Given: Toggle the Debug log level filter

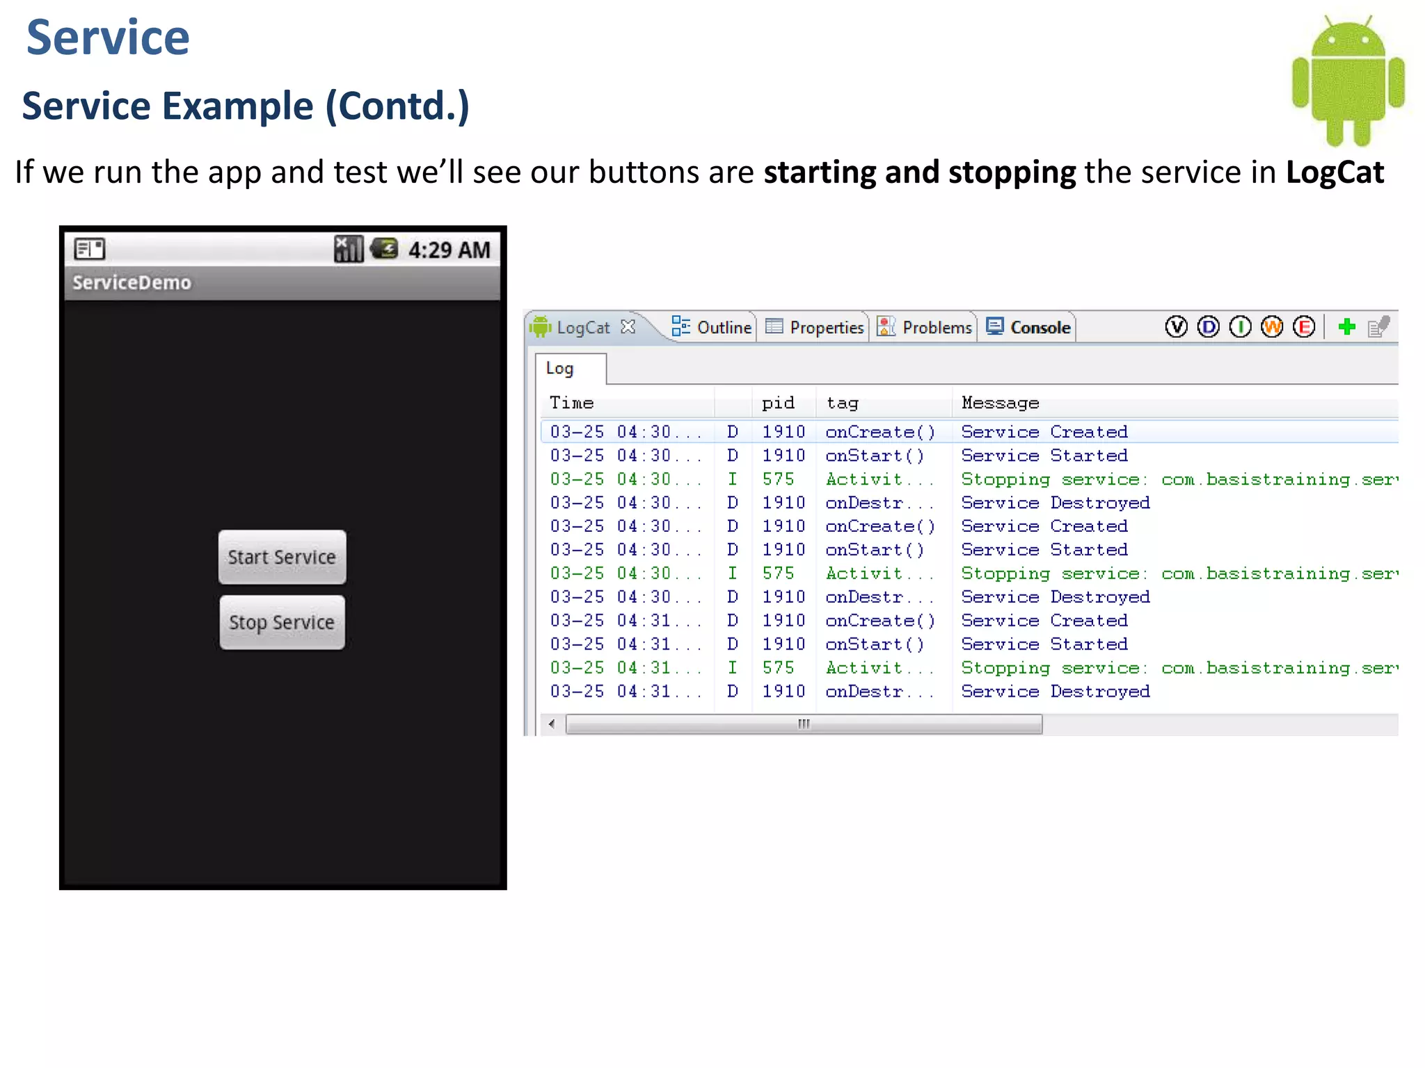Looking at the screenshot, I should 1209,327.
